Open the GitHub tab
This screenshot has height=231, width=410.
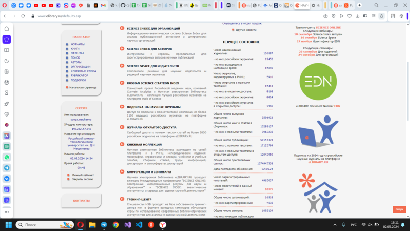point(125,5)
